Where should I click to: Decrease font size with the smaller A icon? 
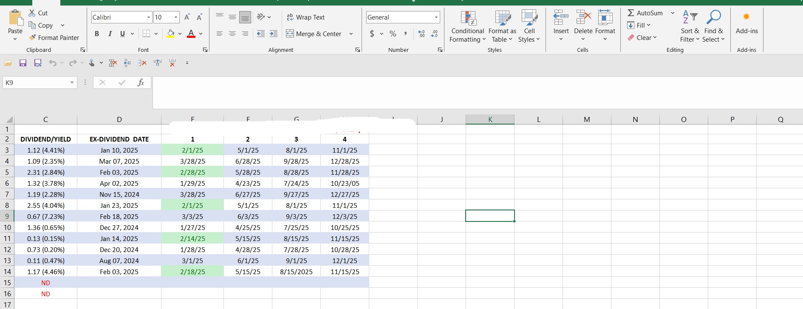click(199, 17)
